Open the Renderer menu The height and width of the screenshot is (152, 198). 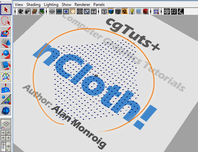[82, 5]
